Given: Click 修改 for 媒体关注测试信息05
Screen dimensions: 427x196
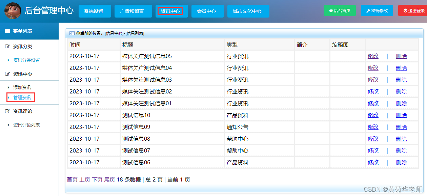Looking at the screenshot, I should pos(373,56).
